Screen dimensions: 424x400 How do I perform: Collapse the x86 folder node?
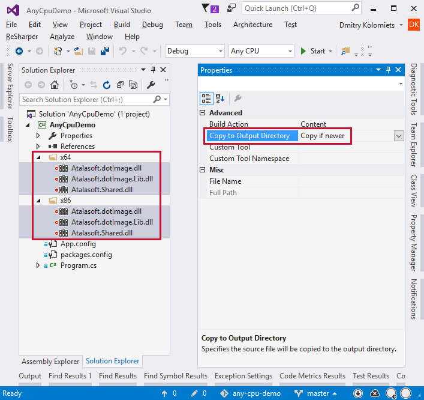click(x=38, y=201)
